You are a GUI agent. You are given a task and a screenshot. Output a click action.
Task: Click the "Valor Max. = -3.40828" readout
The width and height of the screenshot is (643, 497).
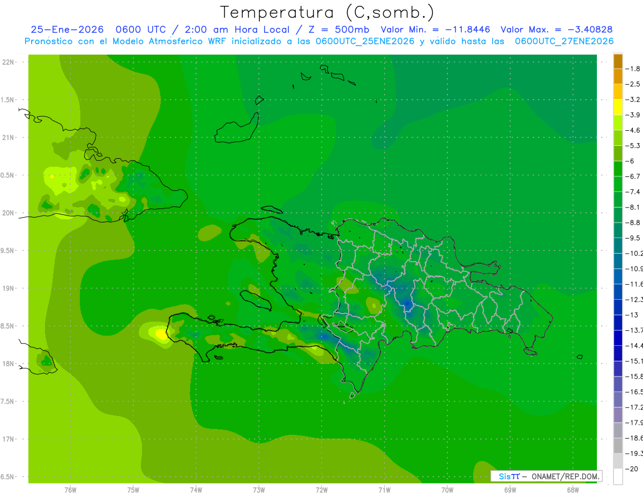click(556, 29)
